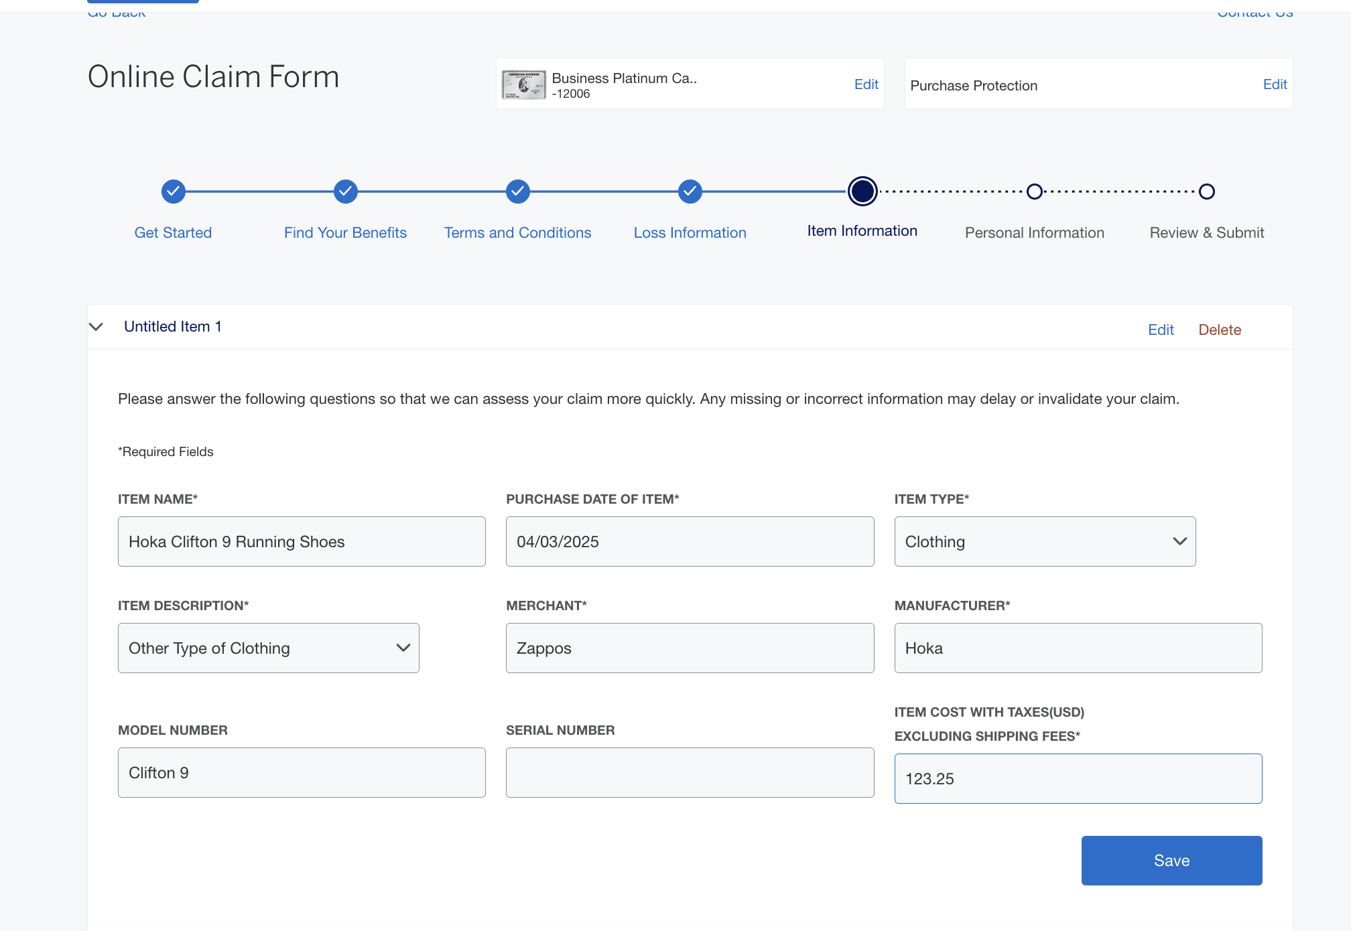Image resolution: width=1351 pixels, height=931 pixels.
Task: Click the Item Name input field
Action: (302, 541)
